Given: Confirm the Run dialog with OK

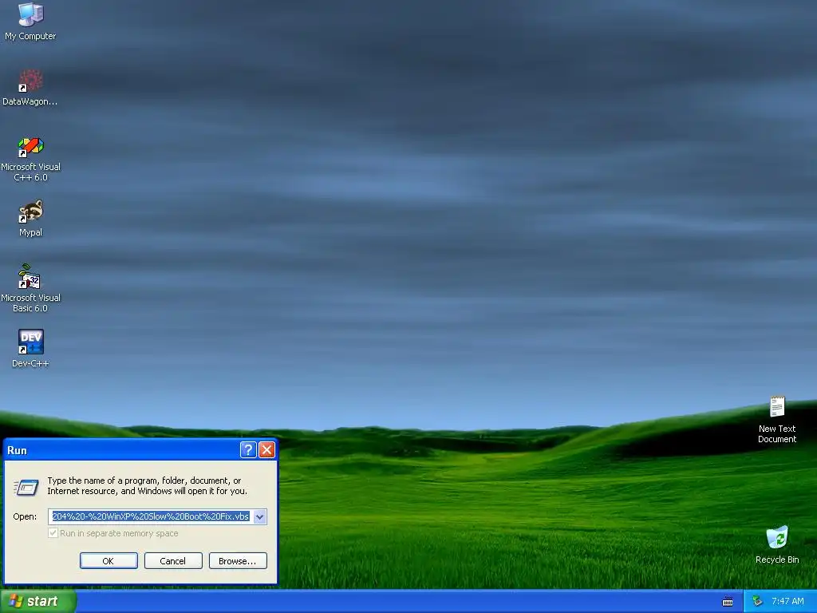Looking at the screenshot, I should (x=109, y=561).
